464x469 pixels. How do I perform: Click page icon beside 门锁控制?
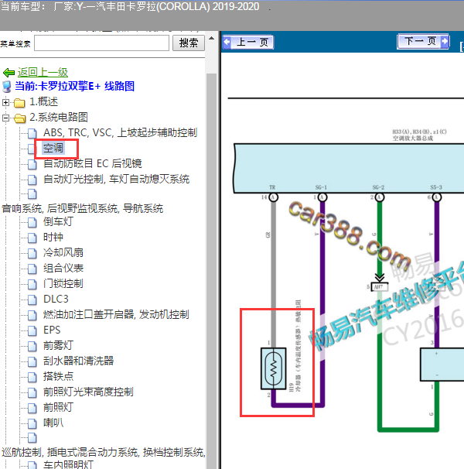(x=32, y=285)
